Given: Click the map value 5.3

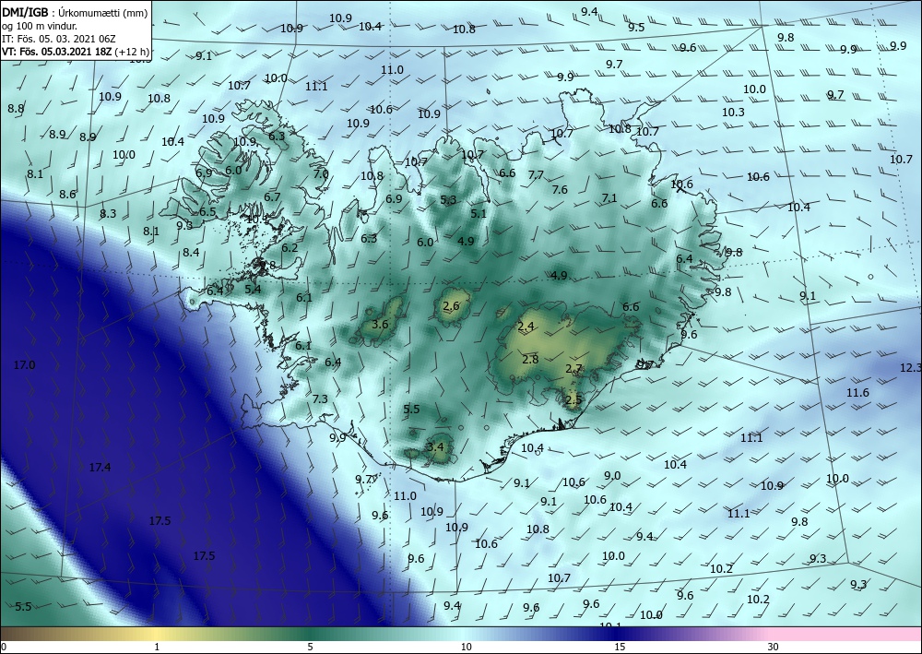Looking at the screenshot, I should point(448,200).
